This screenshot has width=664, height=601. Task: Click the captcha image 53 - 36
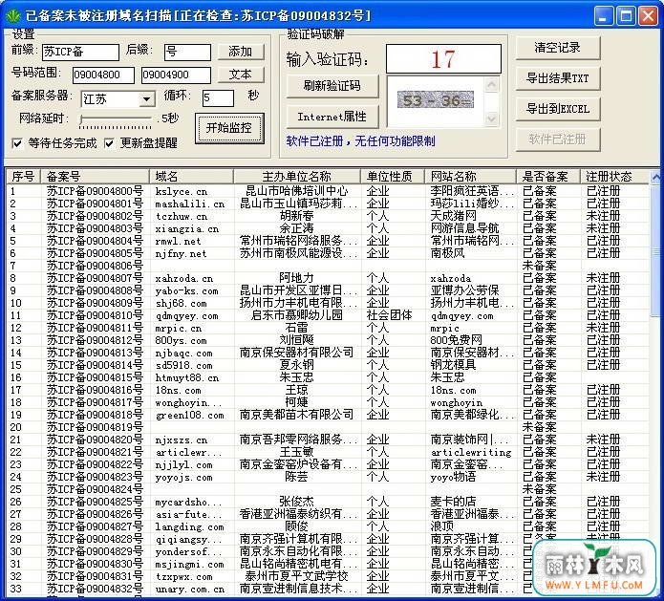436,100
